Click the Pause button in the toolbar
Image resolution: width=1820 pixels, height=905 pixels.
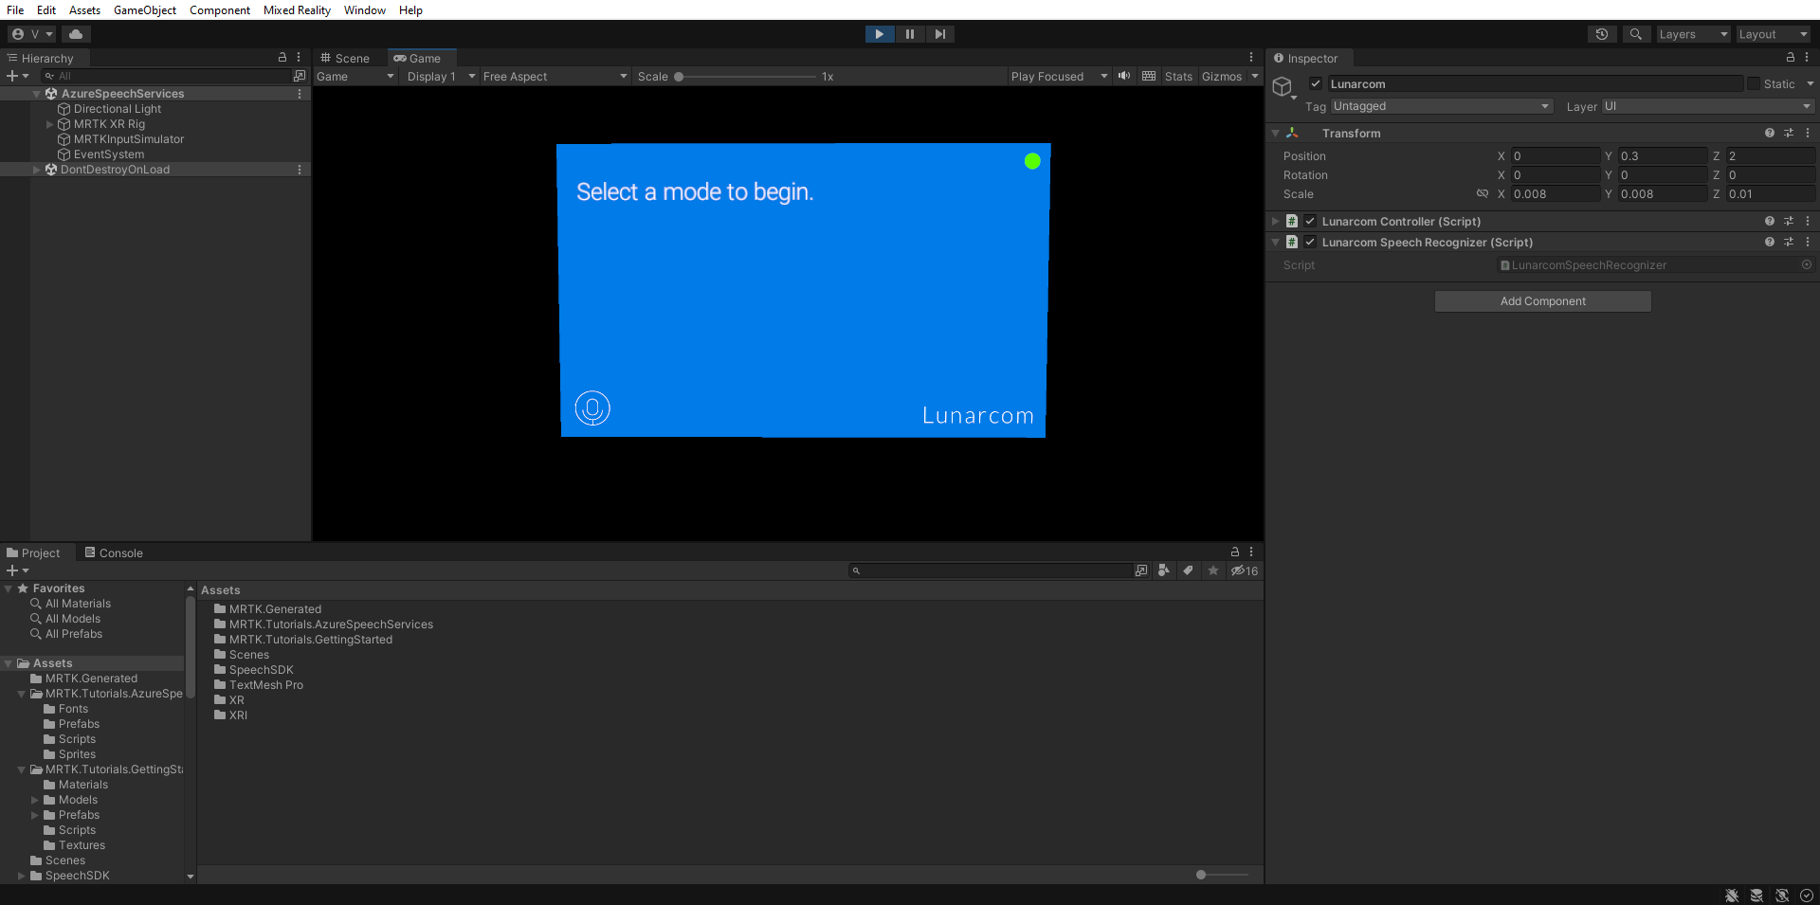(x=910, y=34)
